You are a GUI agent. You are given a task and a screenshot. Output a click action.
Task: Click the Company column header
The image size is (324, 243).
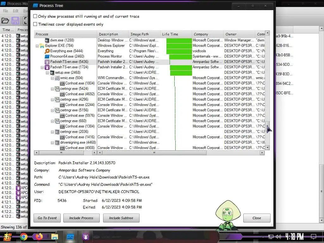pos(208,34)
